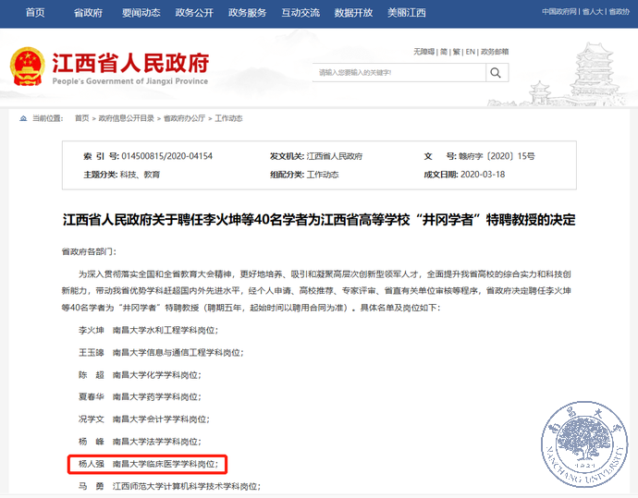This screenshot has width=638, height=498.
Task: Open the 省政协 link
Action: (619, 12)
